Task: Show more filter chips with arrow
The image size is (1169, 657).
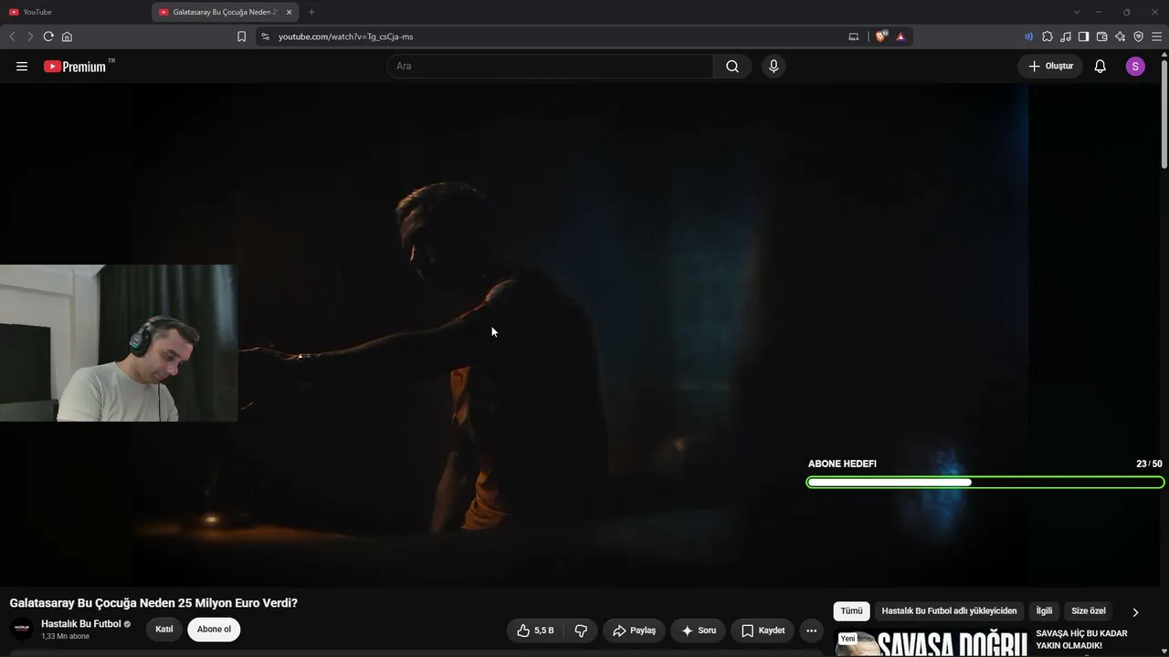Action: [1135, 612]
